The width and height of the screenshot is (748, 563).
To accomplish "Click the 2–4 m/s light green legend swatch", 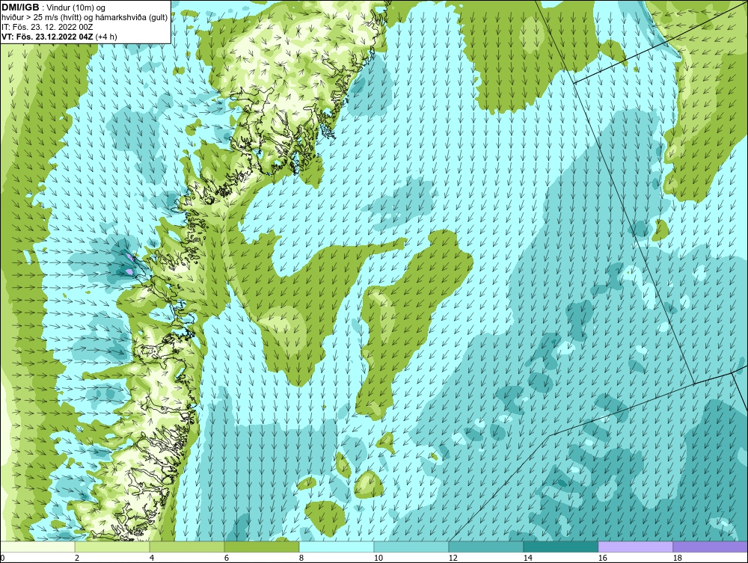I will [112, 547].
